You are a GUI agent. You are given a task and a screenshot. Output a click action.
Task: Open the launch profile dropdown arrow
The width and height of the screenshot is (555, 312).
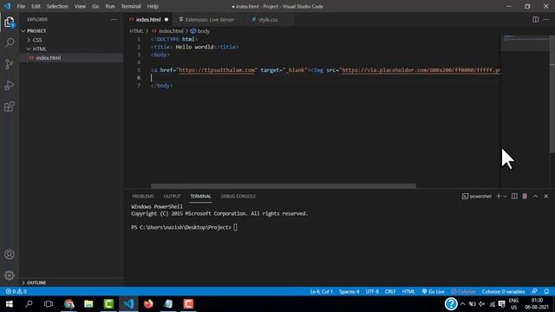[505, 196]
